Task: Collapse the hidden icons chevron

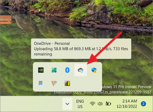Action: click(x=67, y=104)
